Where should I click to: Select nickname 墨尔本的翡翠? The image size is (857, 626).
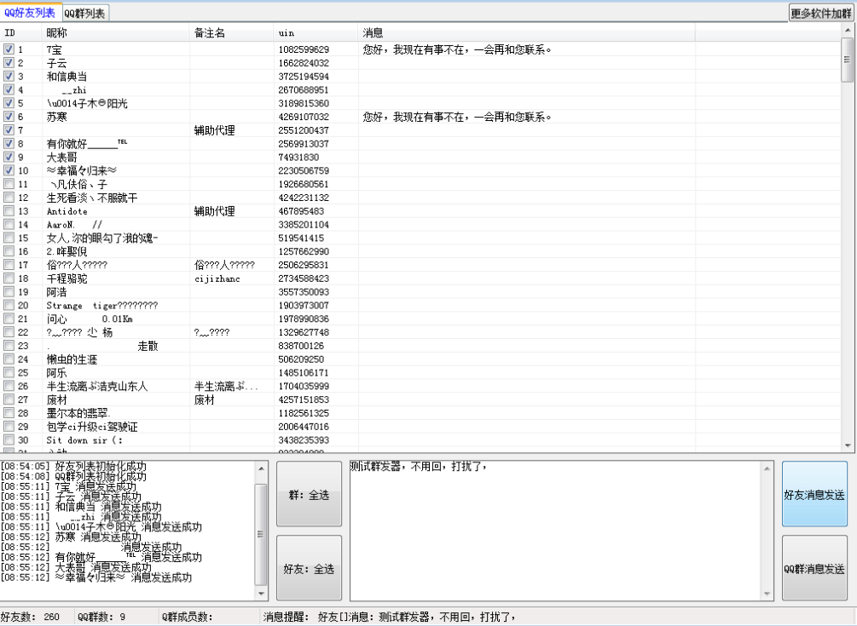[x=78, y=413]
